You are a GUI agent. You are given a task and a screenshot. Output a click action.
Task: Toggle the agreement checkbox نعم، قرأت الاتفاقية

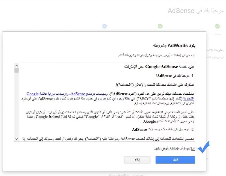193,149
